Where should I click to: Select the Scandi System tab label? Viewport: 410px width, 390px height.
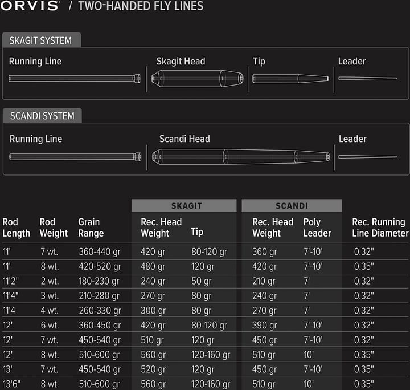(x=42, y=116)
